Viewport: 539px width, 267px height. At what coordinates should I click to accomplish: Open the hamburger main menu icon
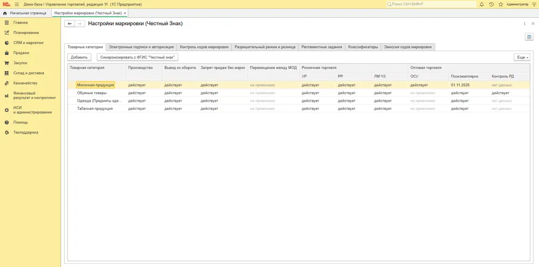17,4
